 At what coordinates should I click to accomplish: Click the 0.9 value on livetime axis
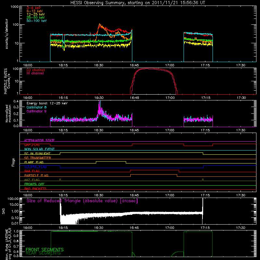pyautogui.click(x=16, y=236)
